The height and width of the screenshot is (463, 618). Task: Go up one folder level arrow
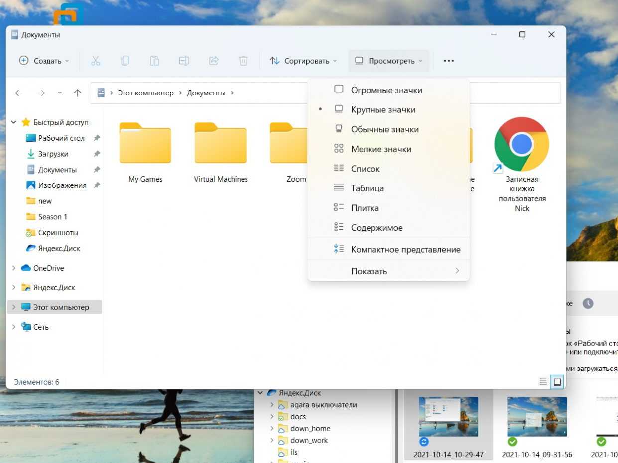tap(77, 93)
